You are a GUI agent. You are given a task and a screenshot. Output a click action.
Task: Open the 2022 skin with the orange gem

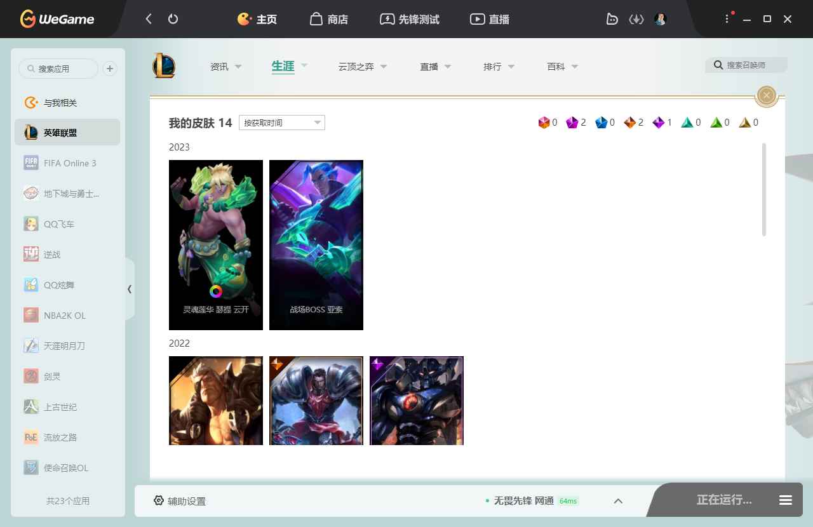click(x=316, y=401)
